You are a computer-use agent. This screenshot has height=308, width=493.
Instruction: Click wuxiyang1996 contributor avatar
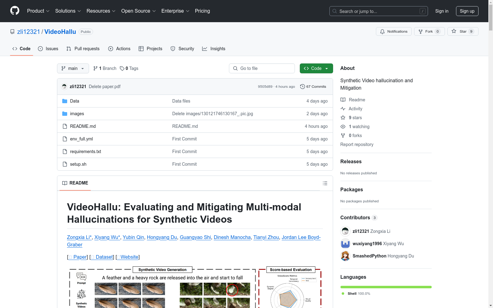tap(345, 244)
